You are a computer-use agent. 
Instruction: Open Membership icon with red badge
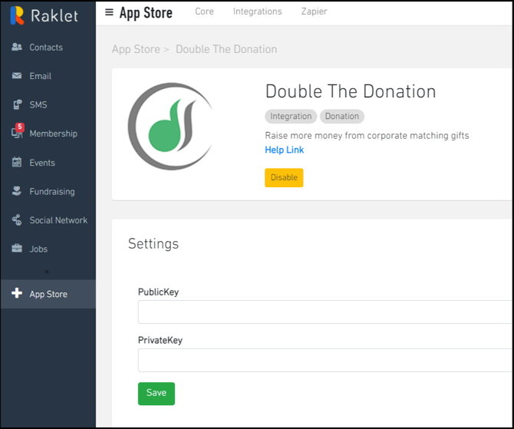[x=17, y=133]
